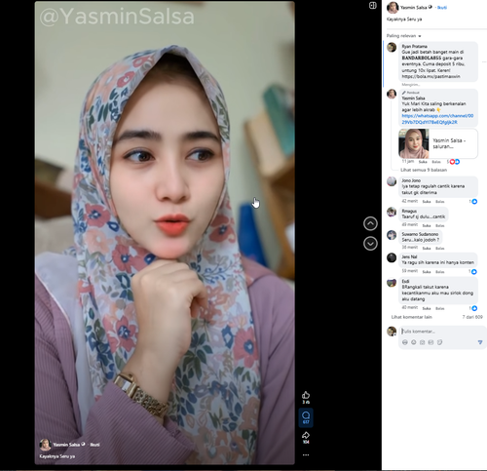View reactions on Jono Jono's comment
Image resolution: width=487 pixels, height=471 pixels.
pyautogui.click(x=473, y=202)
